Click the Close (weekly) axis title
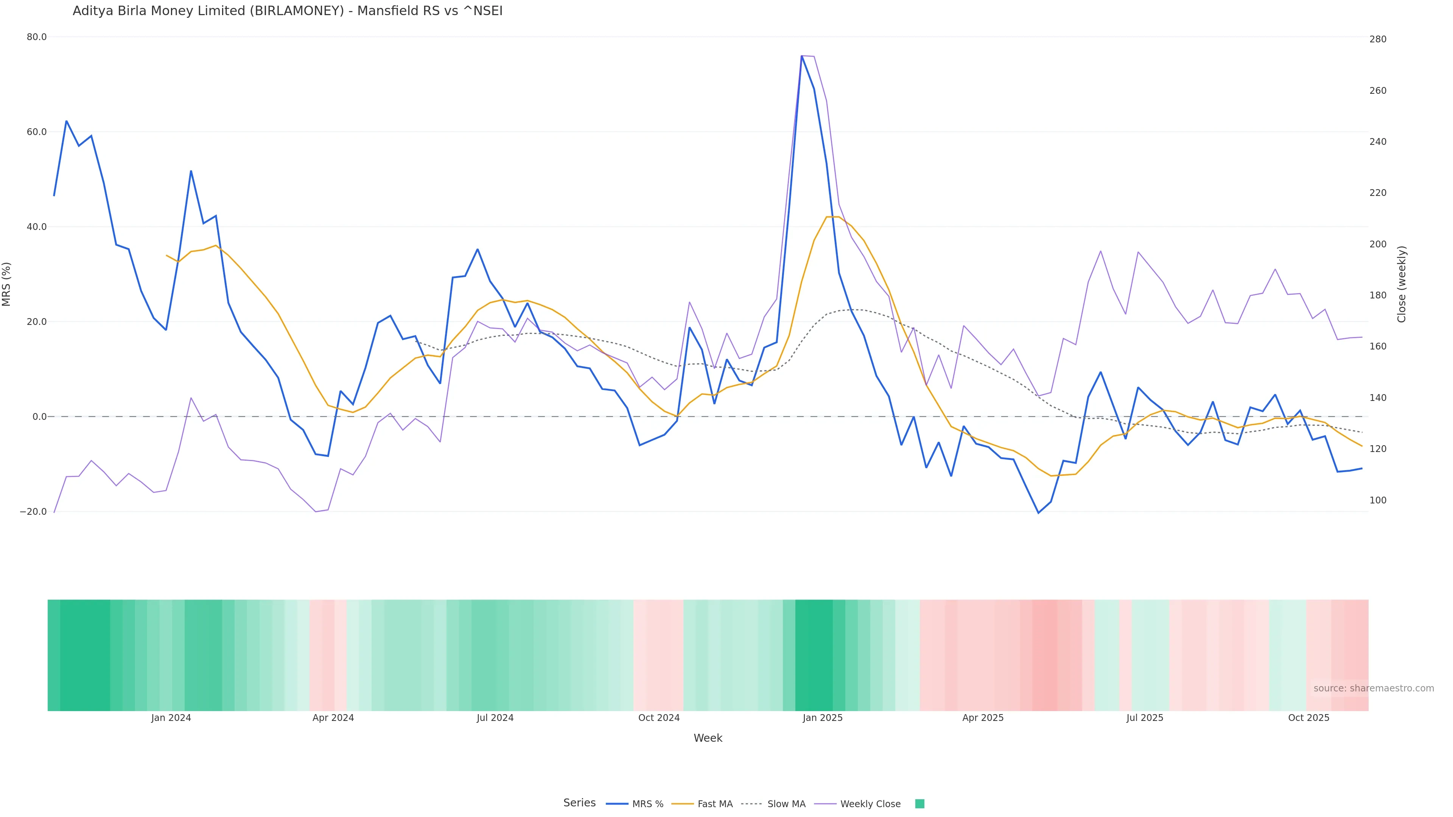 (x=1401, y=284)
